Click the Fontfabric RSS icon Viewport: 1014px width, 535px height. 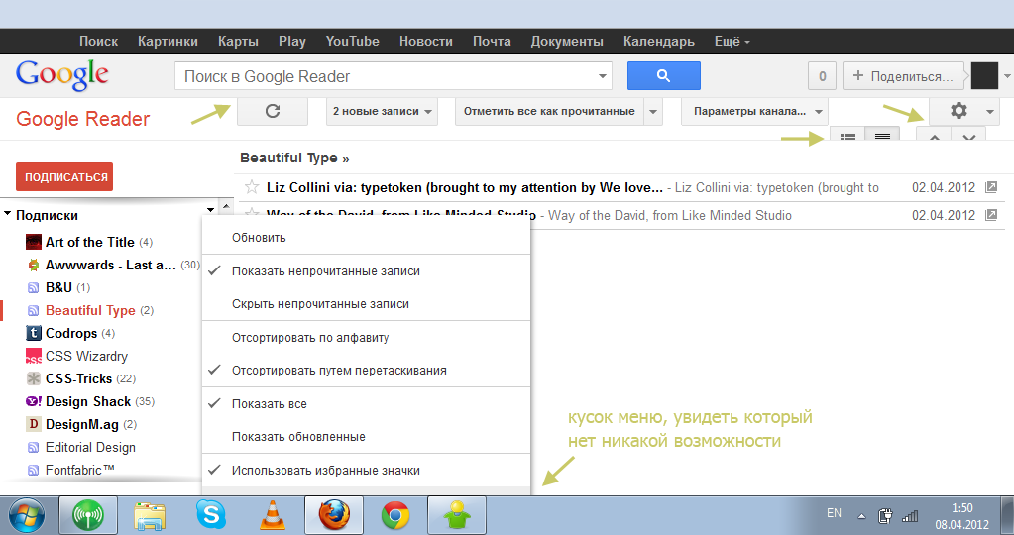pyautogui.click(x=33, y=470)
